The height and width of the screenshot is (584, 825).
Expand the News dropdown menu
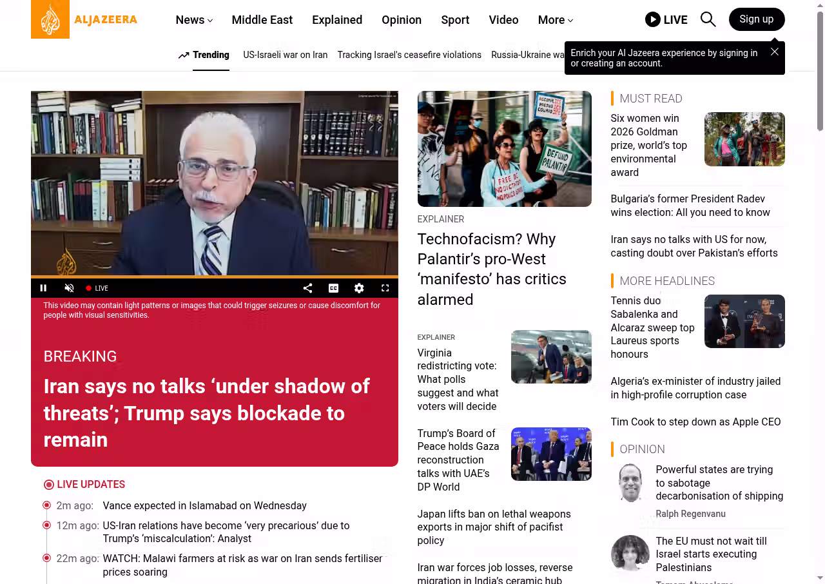click(194, 20)
